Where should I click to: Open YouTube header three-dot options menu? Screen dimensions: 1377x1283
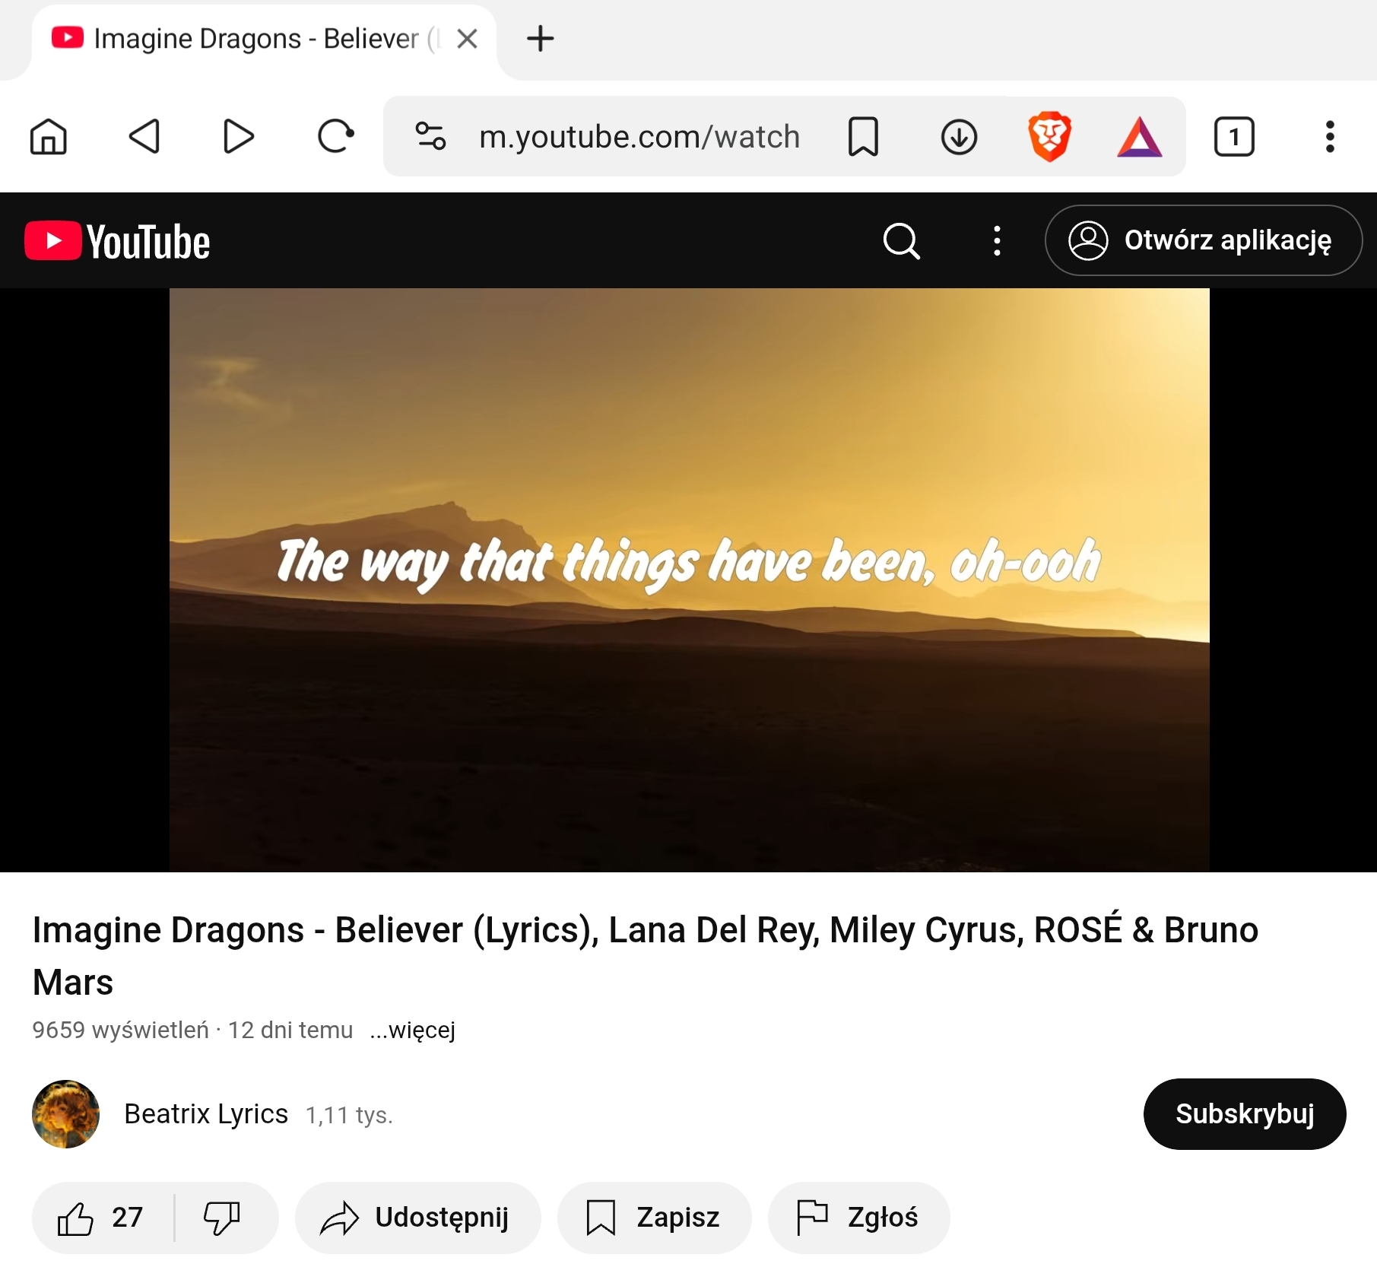click(997, 241)
